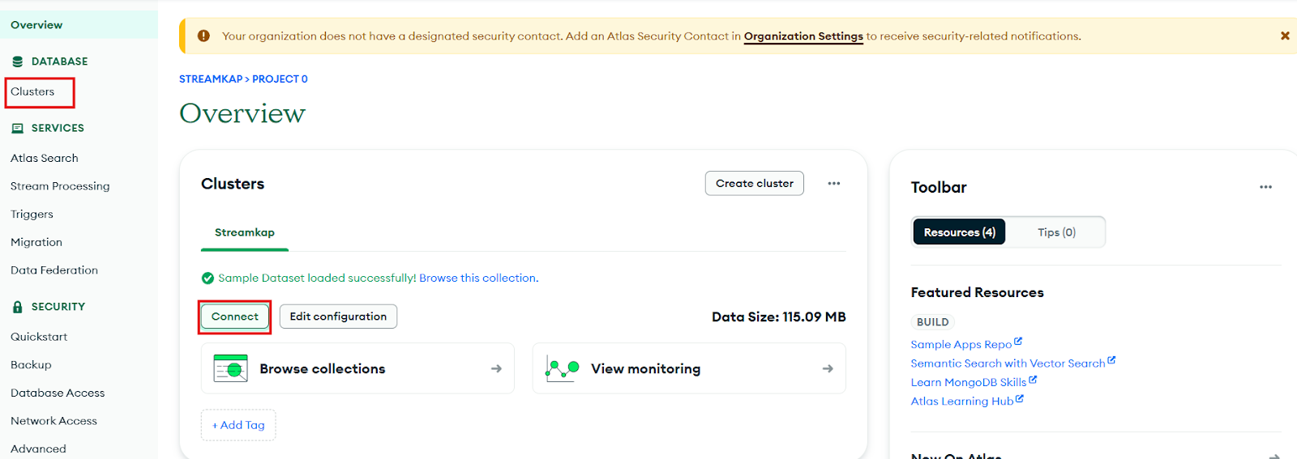
Task: Open the View monitoring card
Action: (x=689, y=368)
